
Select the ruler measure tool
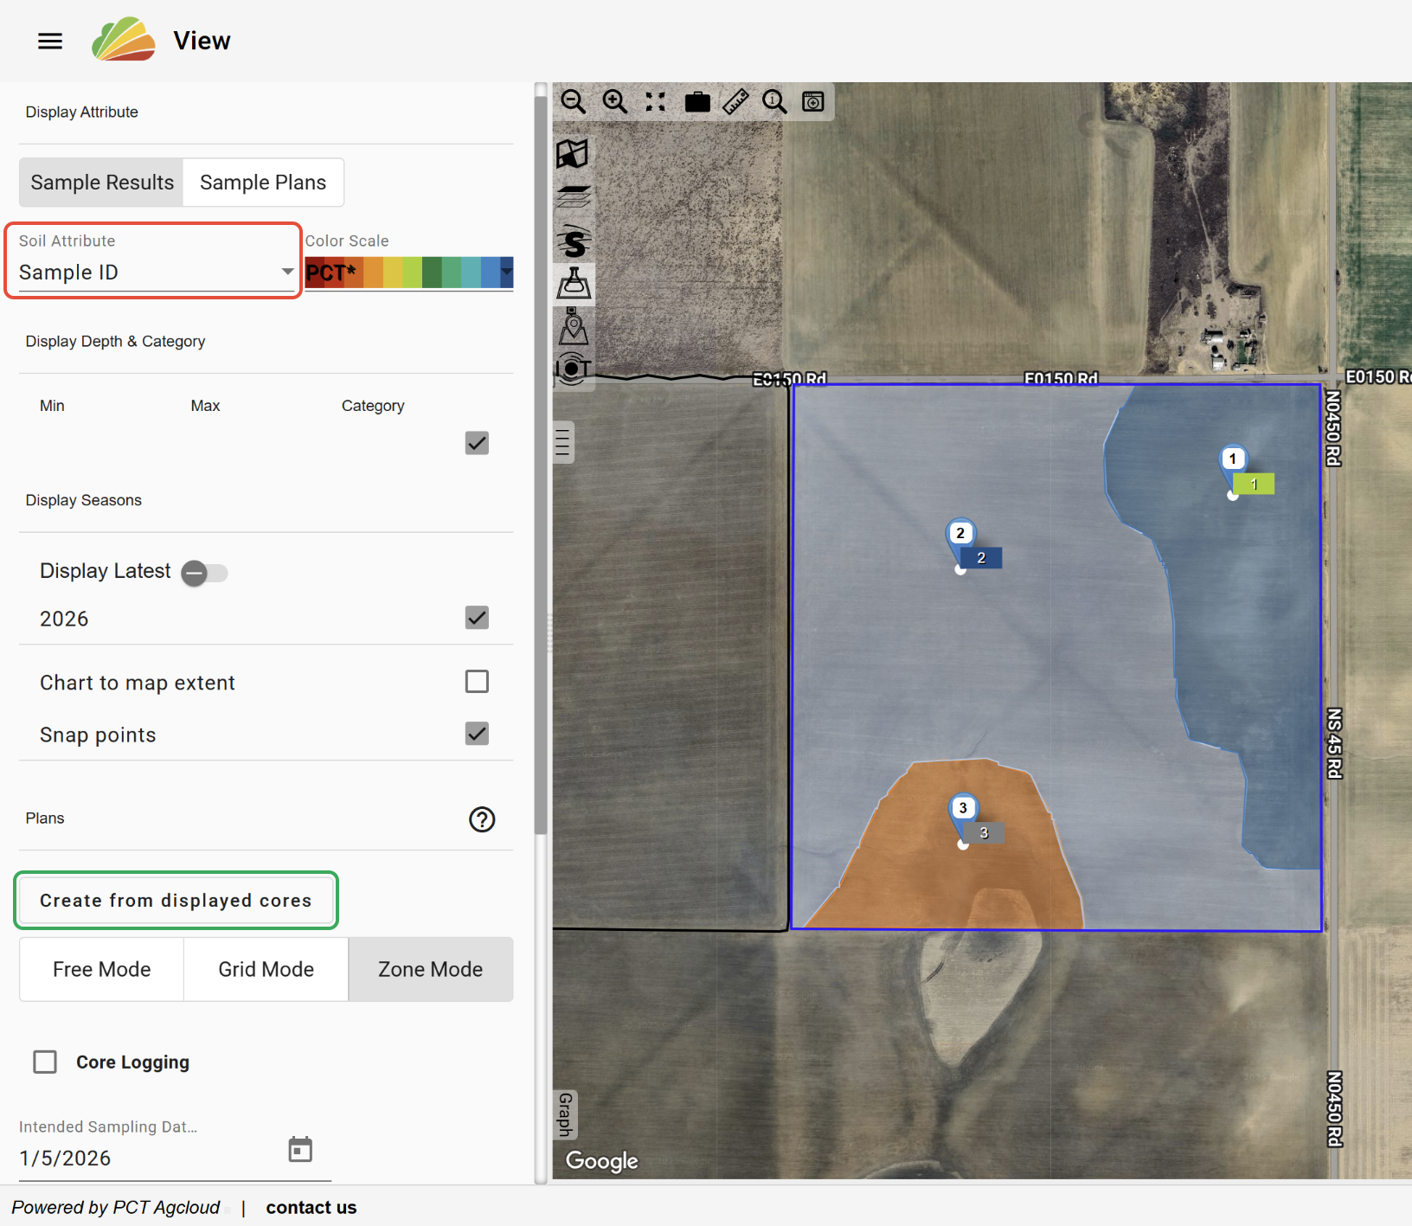[x=736, y=102]
